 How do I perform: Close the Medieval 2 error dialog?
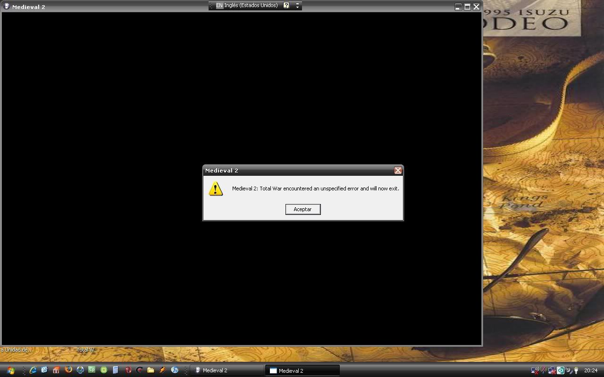(x=398, y=171)
